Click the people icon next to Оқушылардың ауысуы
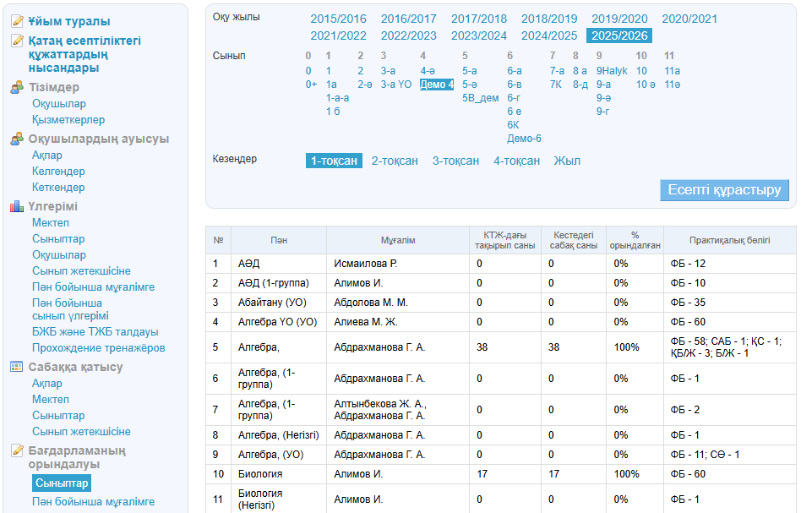The height and width of the screenshot is (513, 801). [17, 139]
